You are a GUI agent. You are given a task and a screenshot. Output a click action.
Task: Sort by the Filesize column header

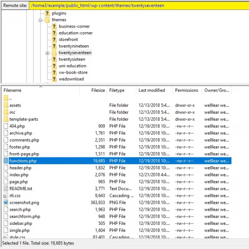click(x=93, y=90)
